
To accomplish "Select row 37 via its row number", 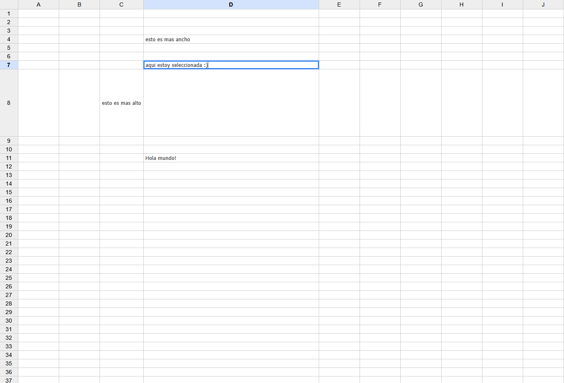I will tap(8, 381).
